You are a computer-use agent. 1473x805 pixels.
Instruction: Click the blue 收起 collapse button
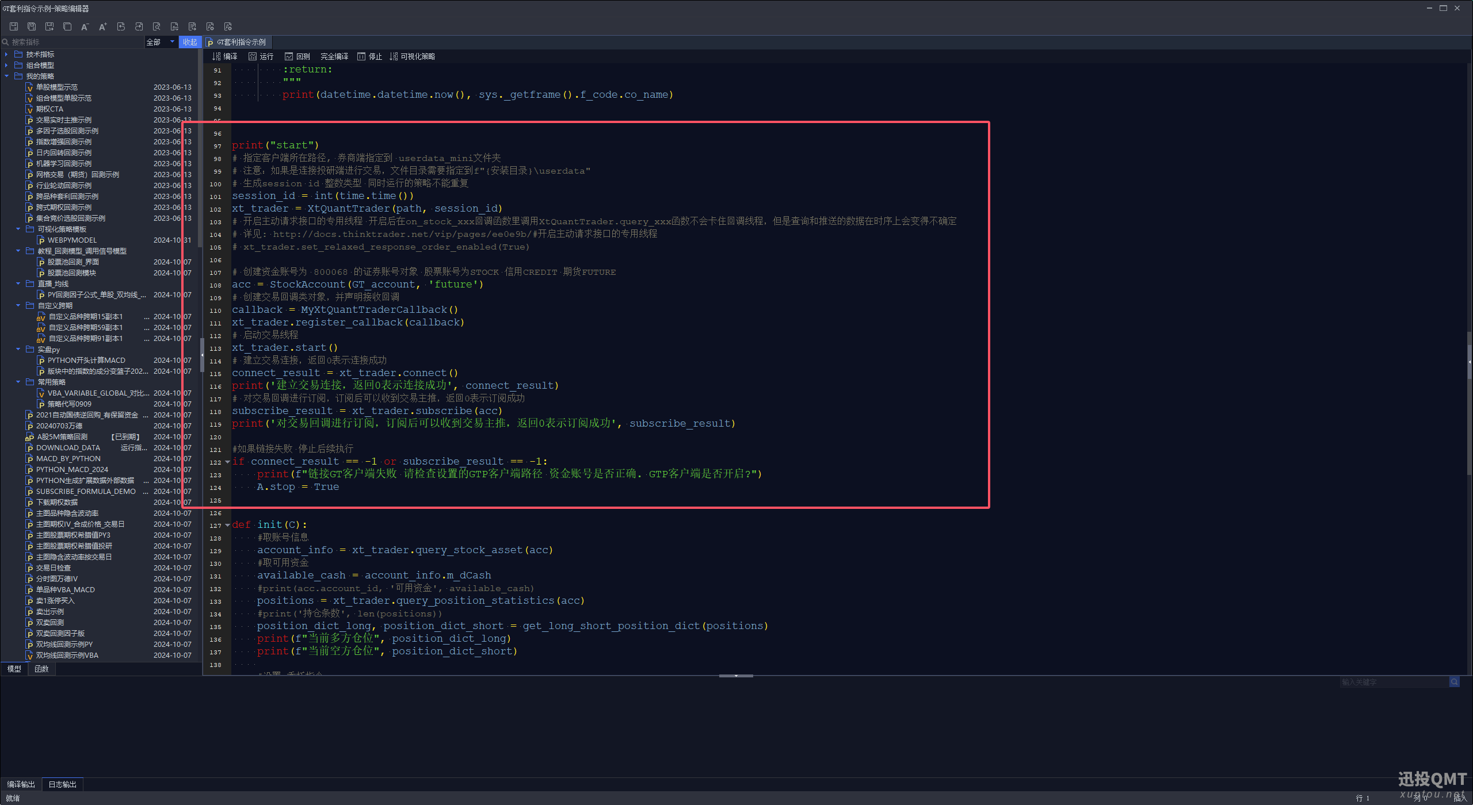(190, 42)
